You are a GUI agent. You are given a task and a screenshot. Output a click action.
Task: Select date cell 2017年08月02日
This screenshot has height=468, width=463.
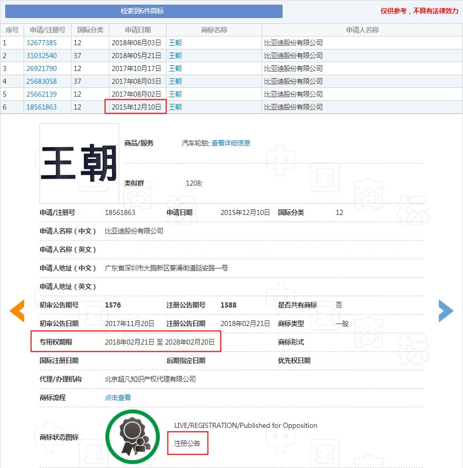[x=136, y=94]
